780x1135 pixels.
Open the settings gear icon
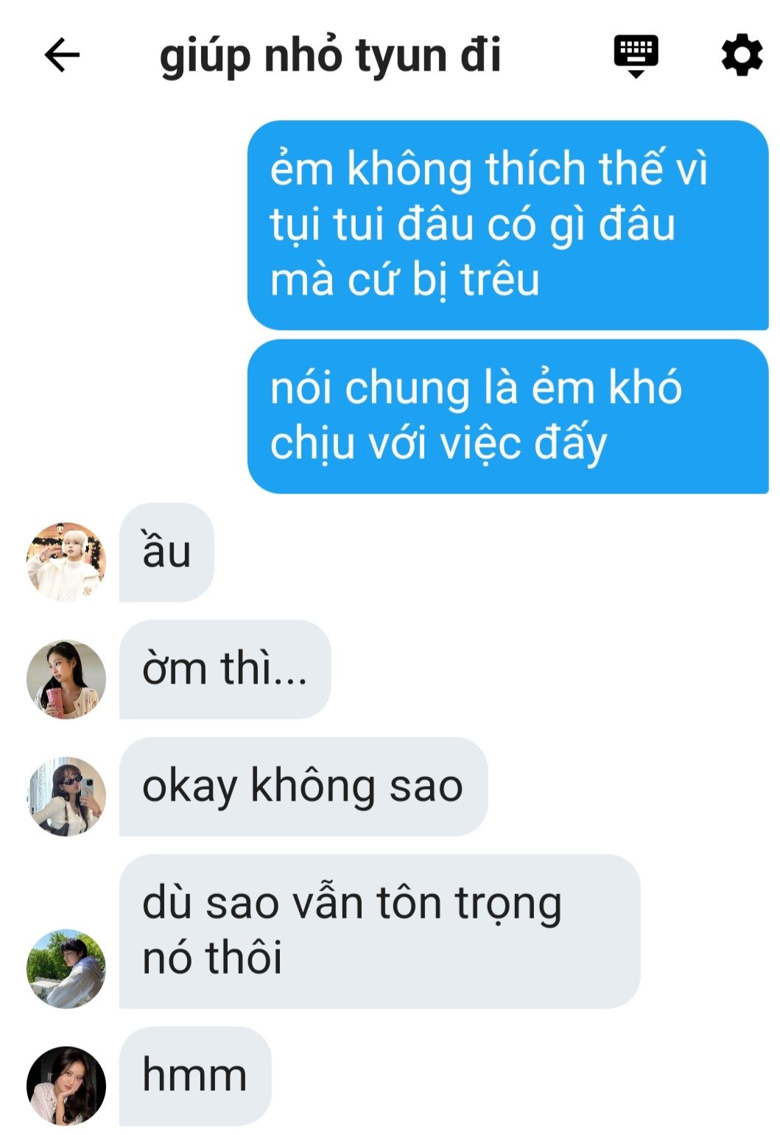click(741, 55)
